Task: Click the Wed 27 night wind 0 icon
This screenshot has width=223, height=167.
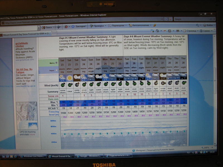Action: pos(163,83)
